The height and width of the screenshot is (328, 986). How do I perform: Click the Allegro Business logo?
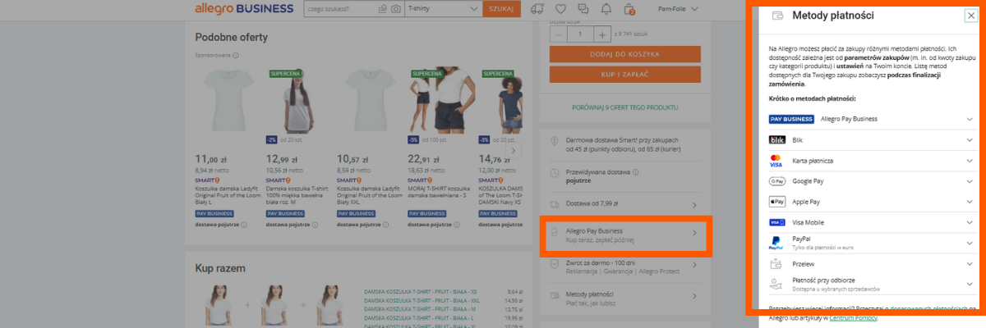(x=244, y=9)
